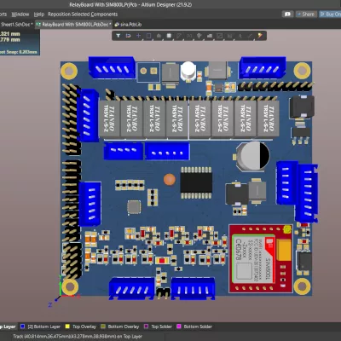This screenshot has width=341, height=341.
Task: Select the Place String 'A' tool
Action: pos(240,36)
